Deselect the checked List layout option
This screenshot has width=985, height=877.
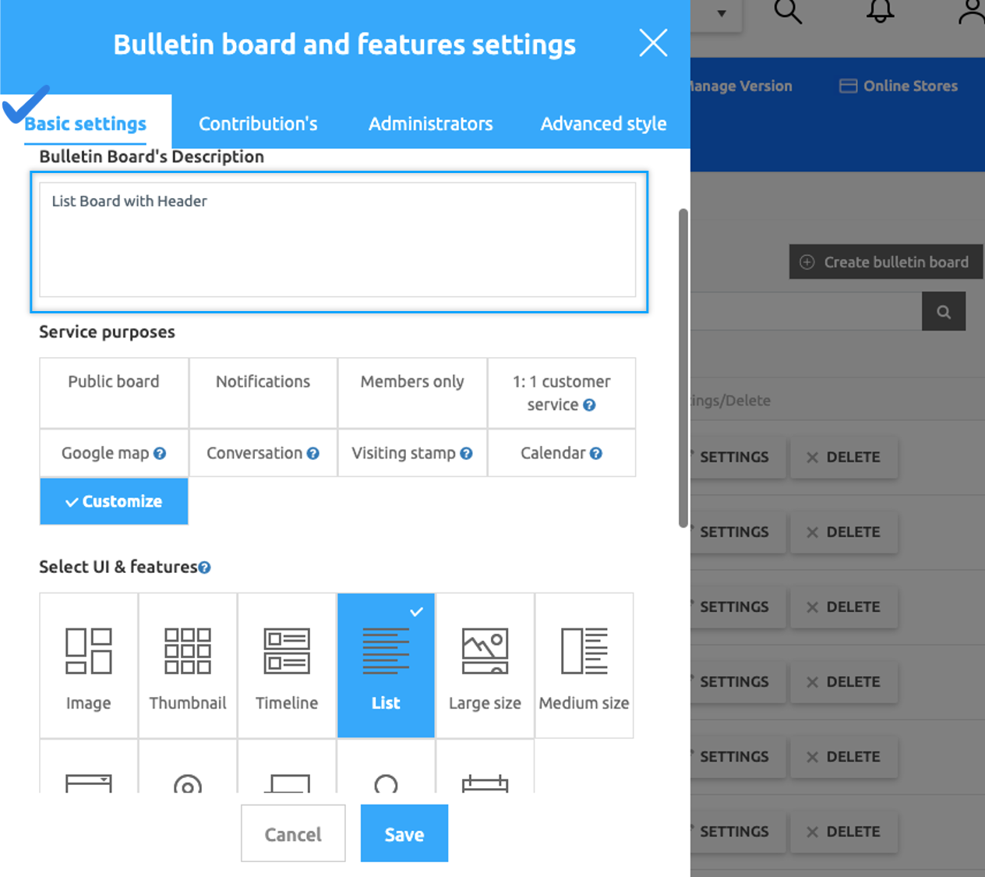[386, 665]
